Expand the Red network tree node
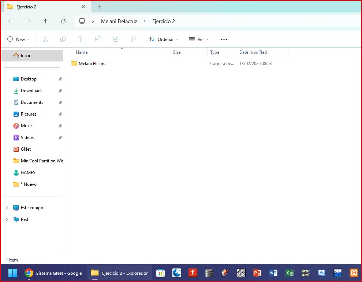Image resolution: width=362 pixels, height=282 pixels. click(x=7, y=219)
